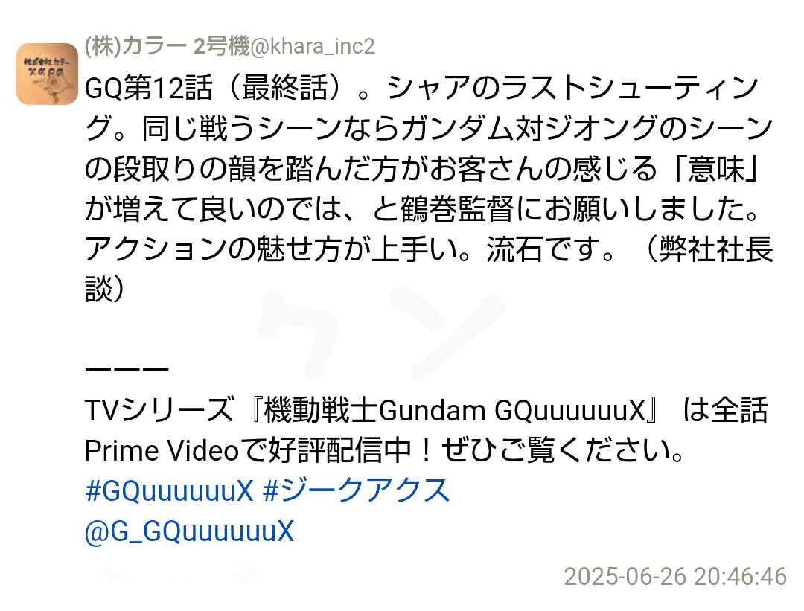Open the @G_GQuuuuuuX mention

(189, 531)
